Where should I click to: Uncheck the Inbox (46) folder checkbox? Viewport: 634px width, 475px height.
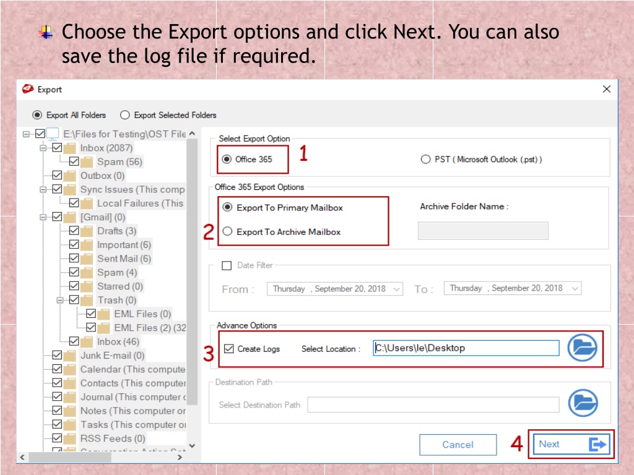coord(74,341)
